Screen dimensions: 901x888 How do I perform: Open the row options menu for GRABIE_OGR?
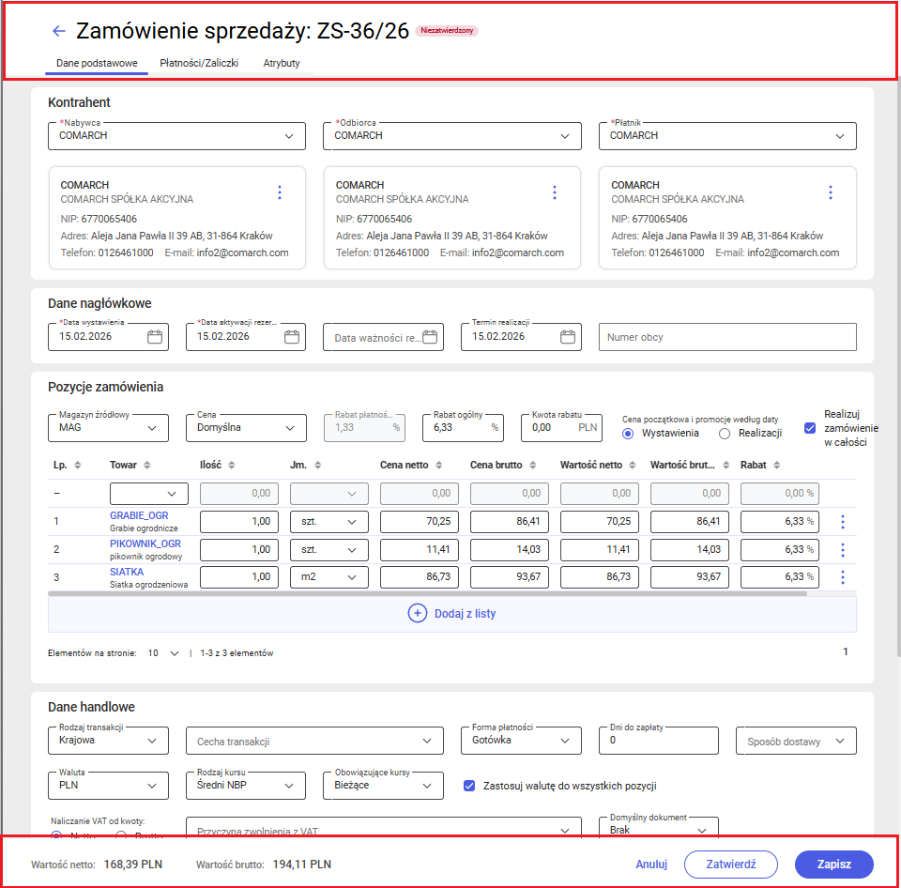pos(842,521)
